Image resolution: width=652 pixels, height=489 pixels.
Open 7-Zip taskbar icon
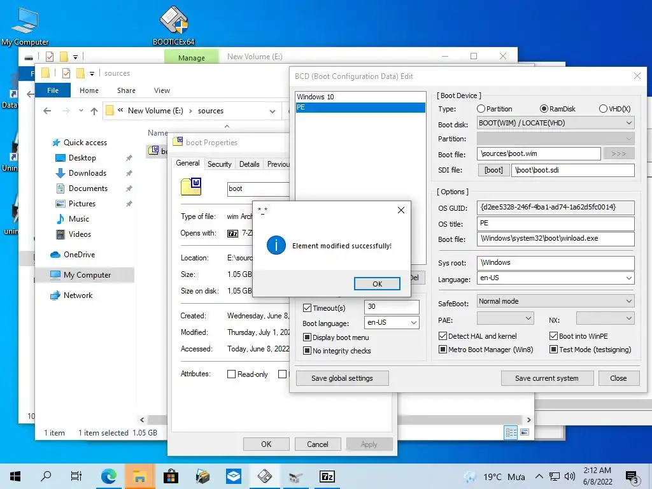pos(327,476)
